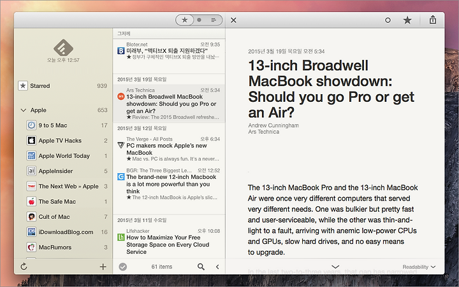Click the 9 to 5 Mac clock icon
The height and width of the screenshot is (287, 459).
coord(31,125)
